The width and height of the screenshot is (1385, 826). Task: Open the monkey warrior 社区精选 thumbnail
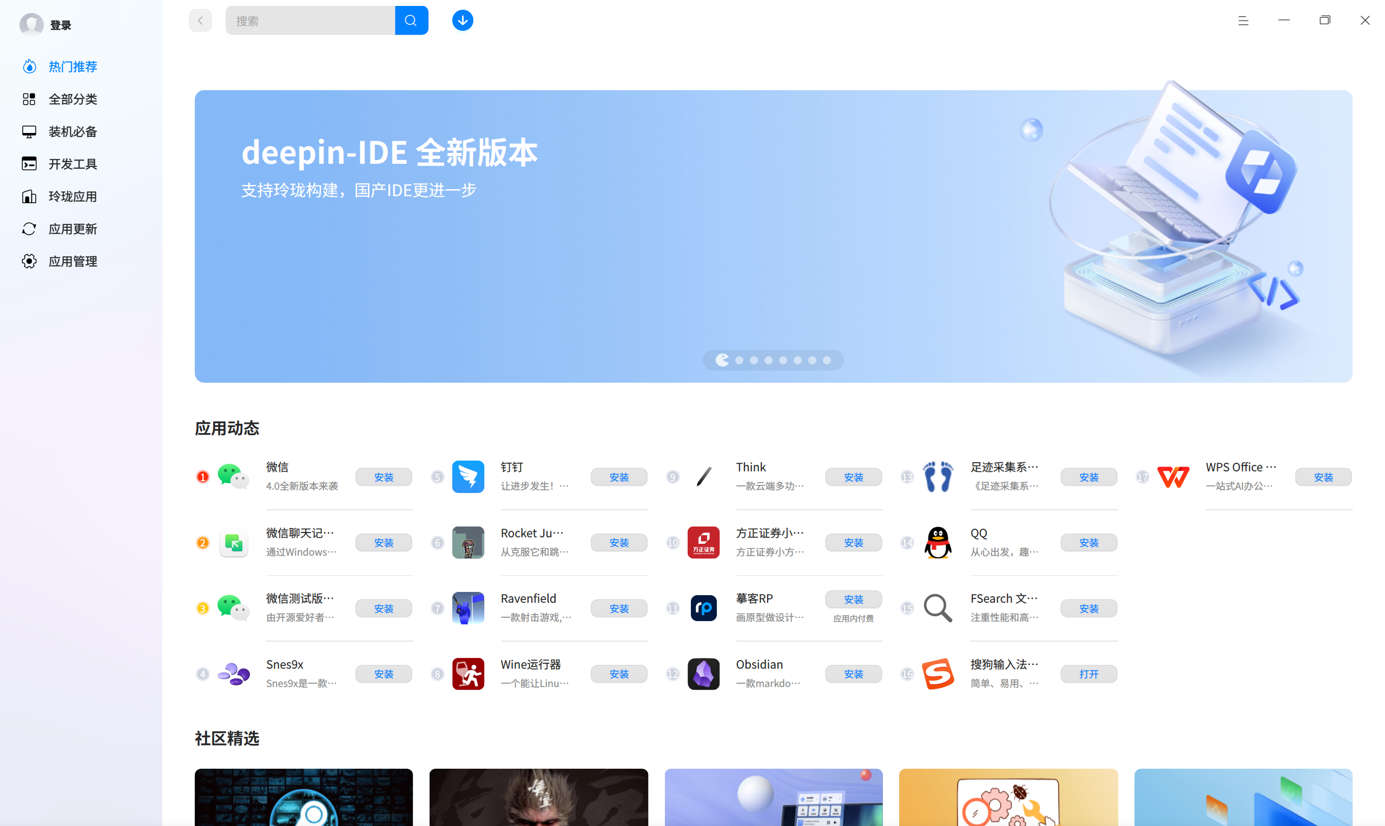(x=538, y=797)
